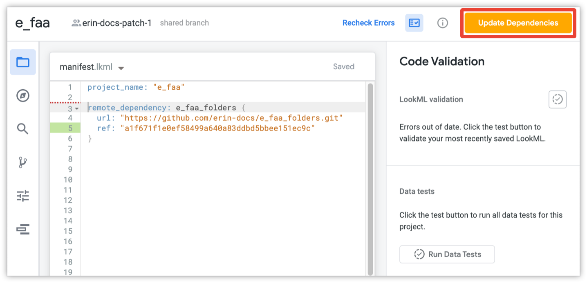The image size is (587, 283).
Task: Click line number 5 in gutter
Action: (70, 128)
